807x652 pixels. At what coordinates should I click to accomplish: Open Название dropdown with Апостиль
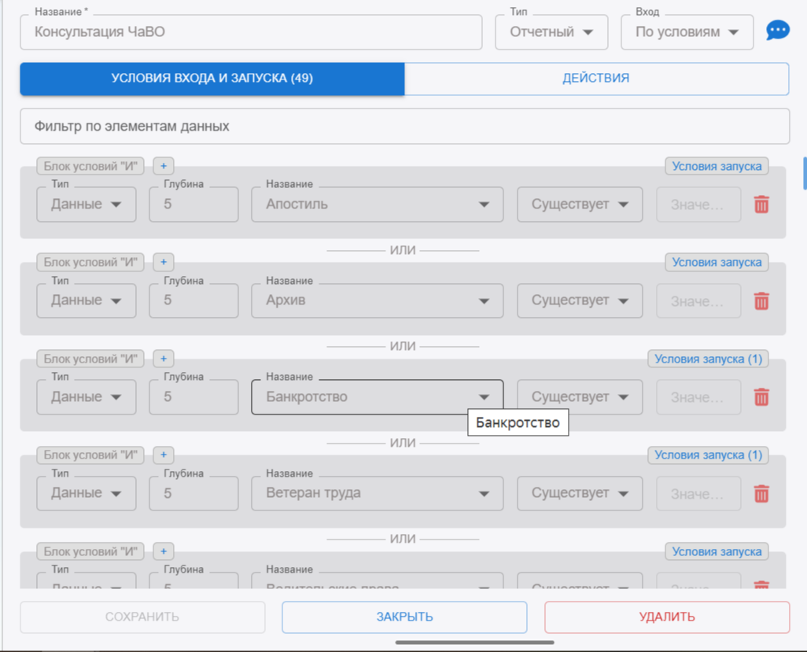pyautogui.click(x=377, y=204)
